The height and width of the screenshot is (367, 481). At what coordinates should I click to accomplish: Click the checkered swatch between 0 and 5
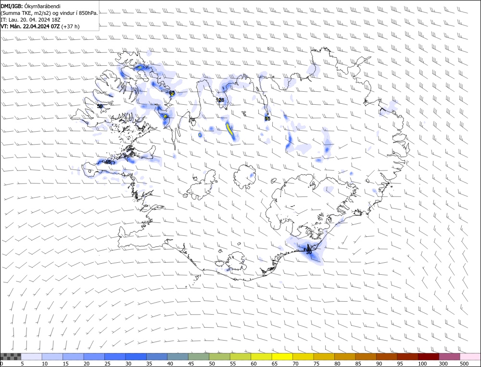pos(11,356)
